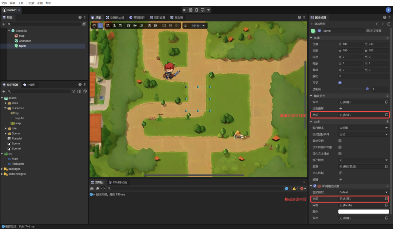Collapse the 精灵节点 section

pyautogui.click(x=311, y=96)
